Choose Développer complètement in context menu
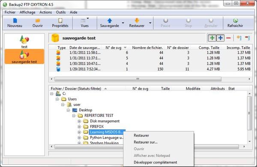Image resolution: width=257 pixels, height=167 pixels. [155, 162]
